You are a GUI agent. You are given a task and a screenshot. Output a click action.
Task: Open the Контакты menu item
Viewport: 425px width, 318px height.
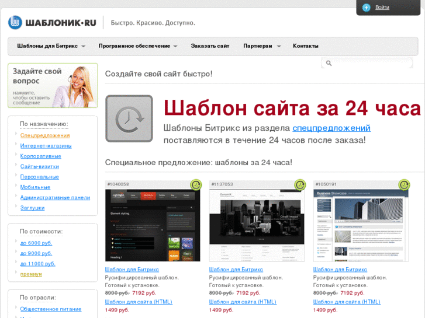pos(306,46)
